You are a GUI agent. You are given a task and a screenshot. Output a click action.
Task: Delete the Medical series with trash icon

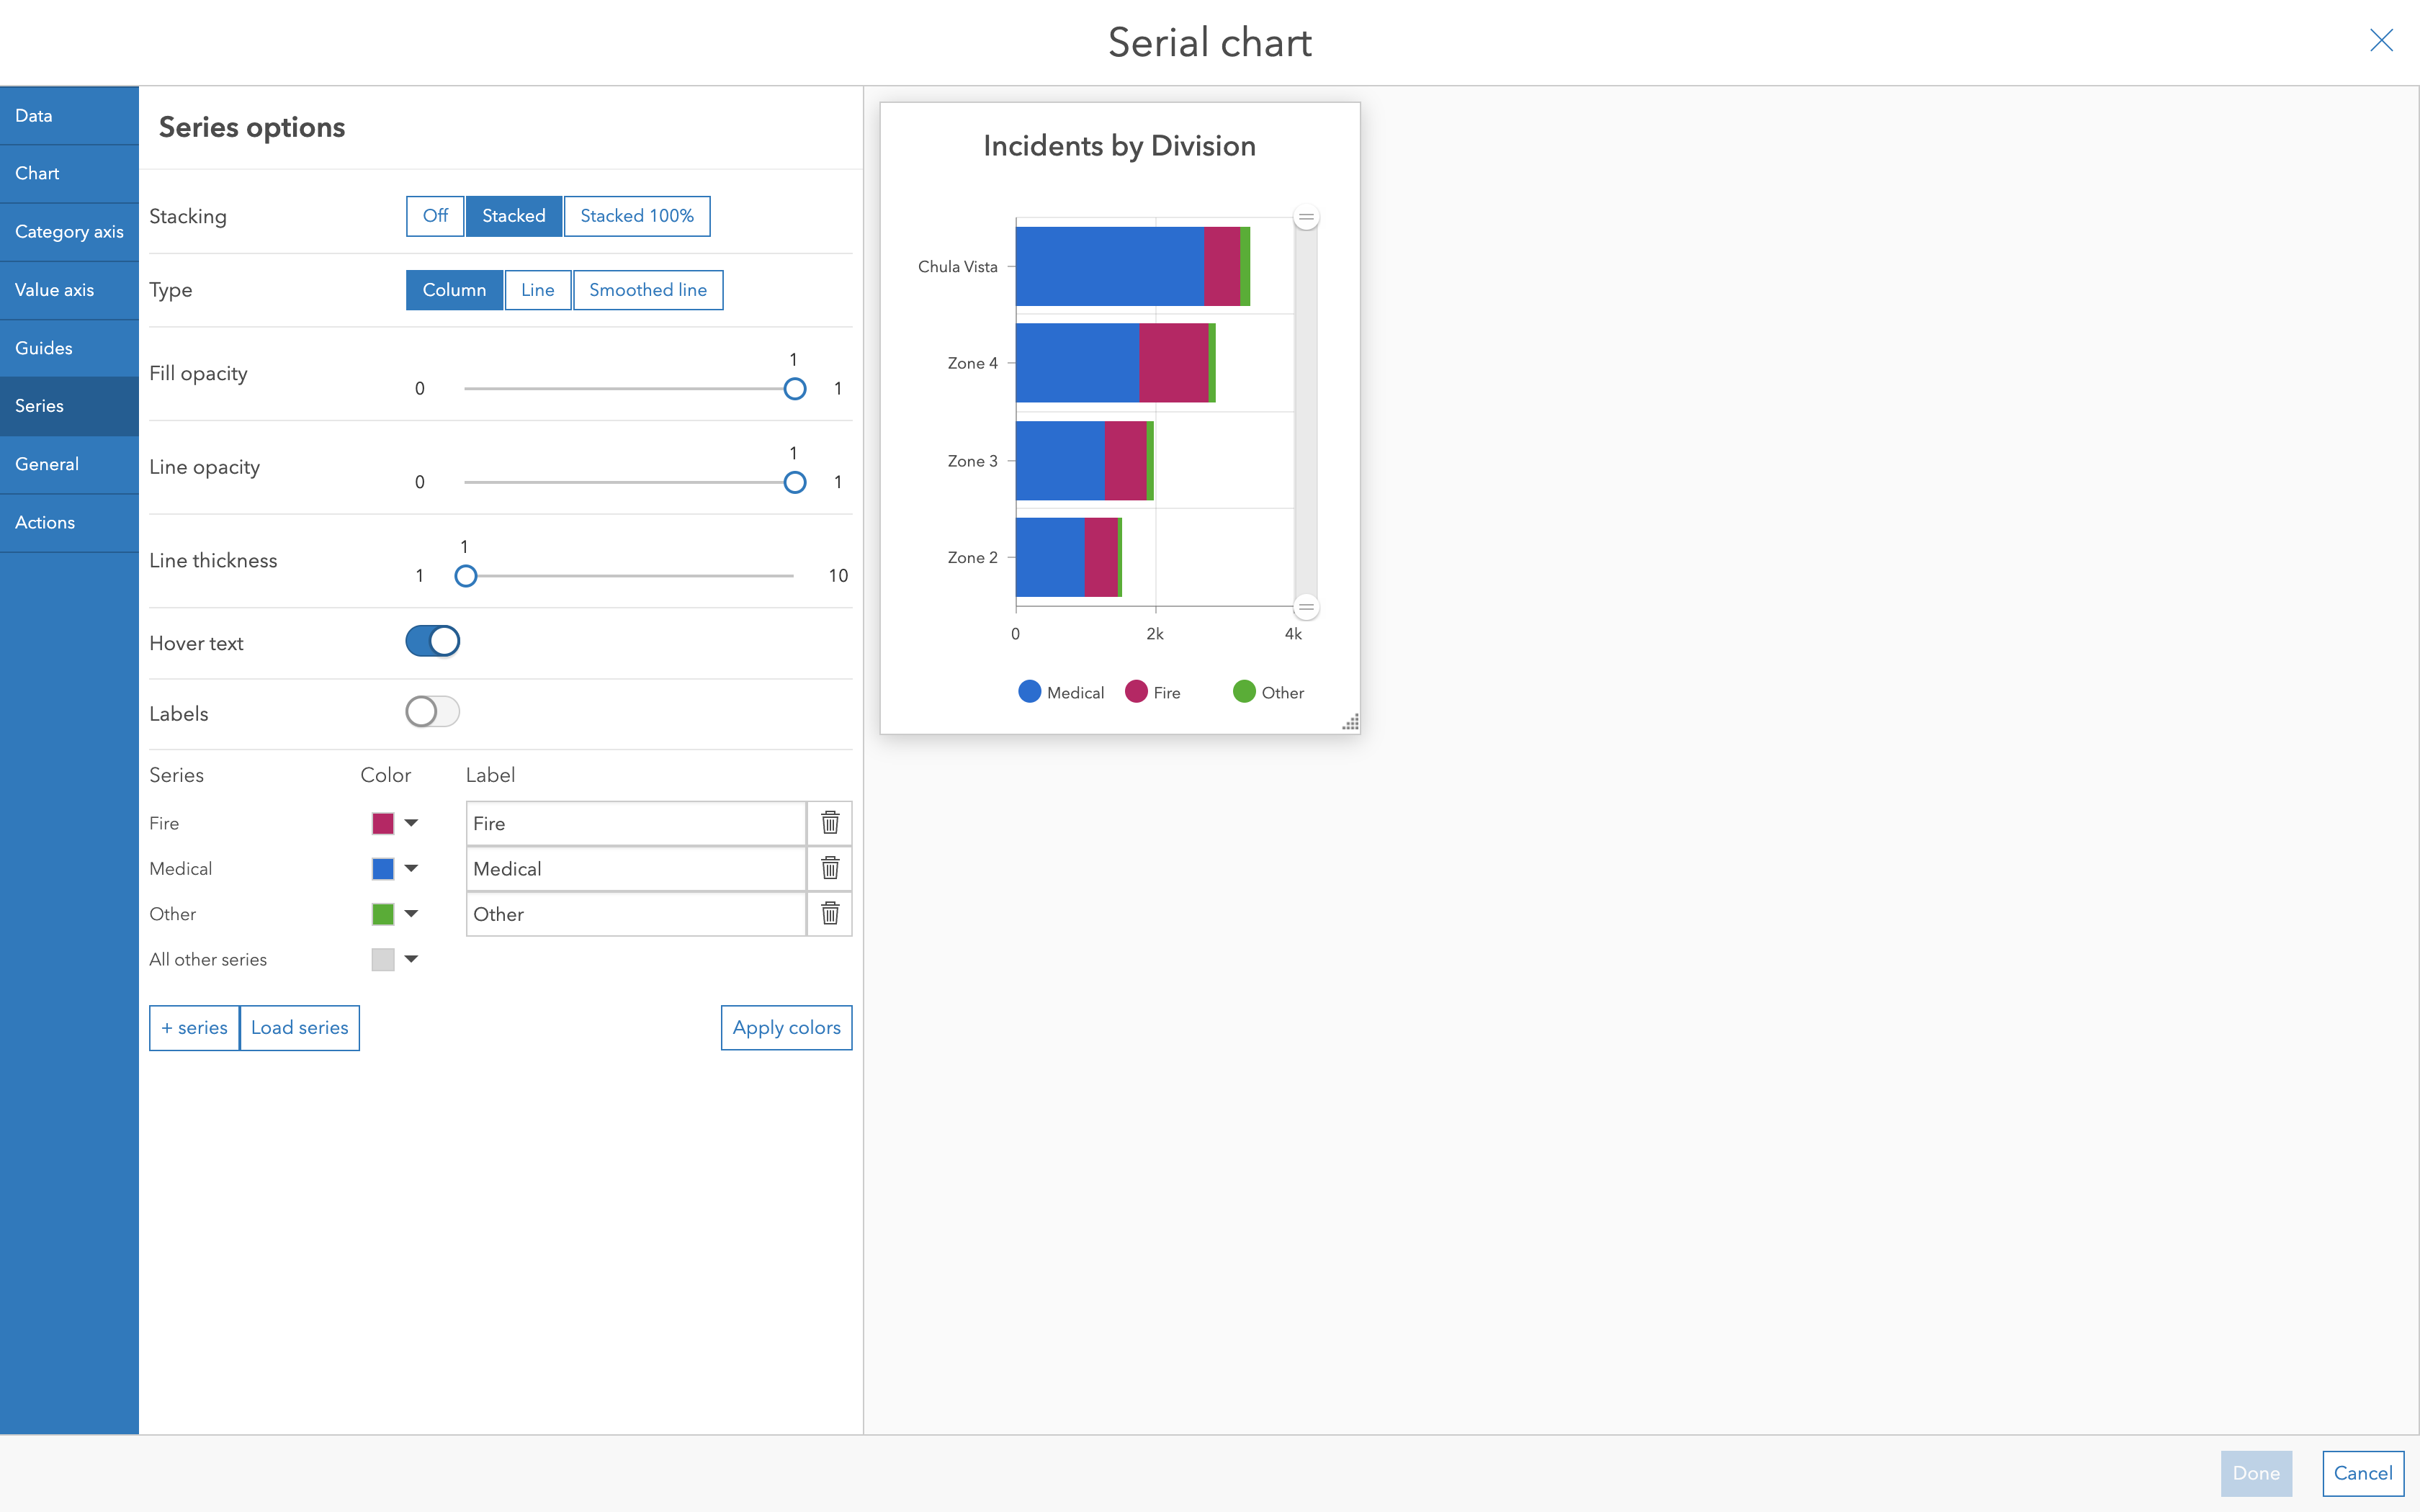829,868
